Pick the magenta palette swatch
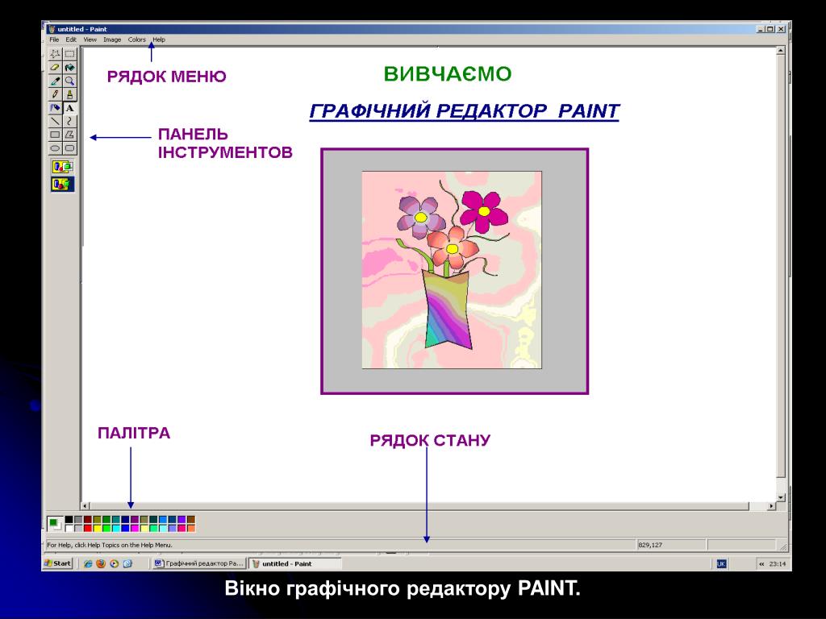 (x=135, y=529)
